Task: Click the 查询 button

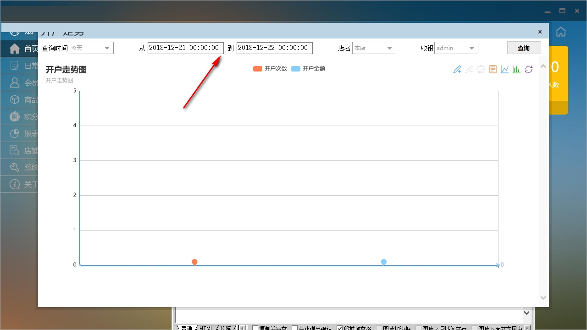Action: point(524,48)
